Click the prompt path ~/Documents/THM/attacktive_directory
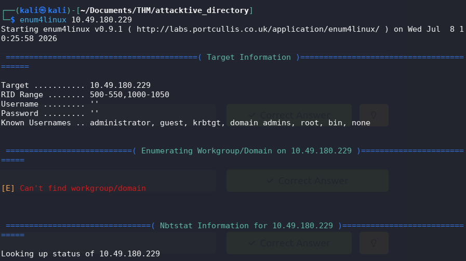The height and width of the screenshot is (261, 466). 165,10
